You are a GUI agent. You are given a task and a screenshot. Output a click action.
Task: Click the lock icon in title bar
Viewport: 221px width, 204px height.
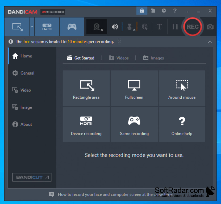142,11
